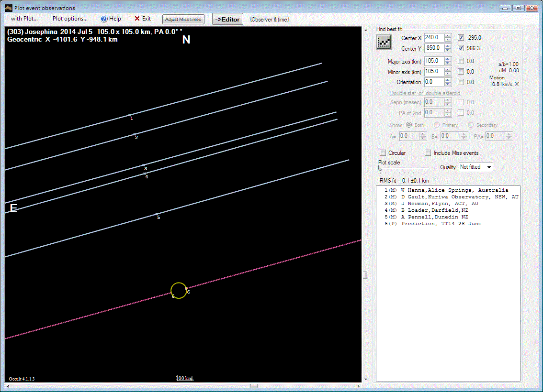Click the plot's scroll-up arrow
Image resolution: width=543 pixels, height=392 pixels.
(365, 30)
